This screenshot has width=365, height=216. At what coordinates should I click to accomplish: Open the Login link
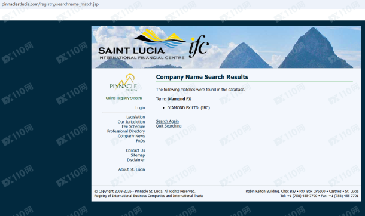140,108
